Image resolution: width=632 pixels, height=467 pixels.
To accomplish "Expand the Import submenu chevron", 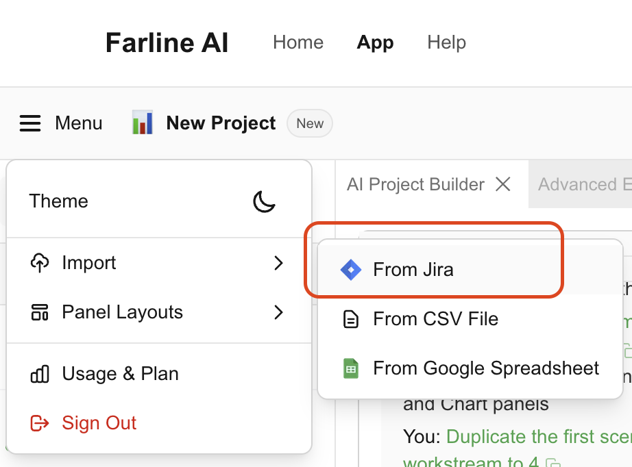I will pos(279,263).
